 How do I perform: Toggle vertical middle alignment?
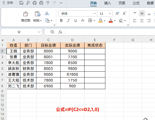coord(142,13)
